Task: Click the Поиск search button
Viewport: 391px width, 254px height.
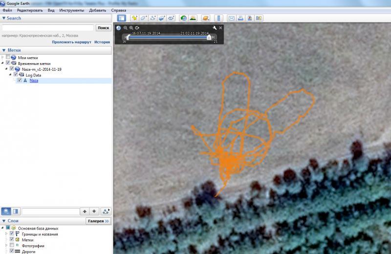Action: coord(103,28)
